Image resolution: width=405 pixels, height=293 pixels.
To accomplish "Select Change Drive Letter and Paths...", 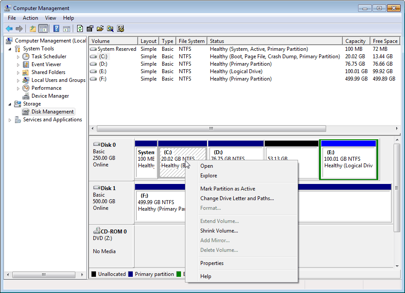I will (242, 198).
